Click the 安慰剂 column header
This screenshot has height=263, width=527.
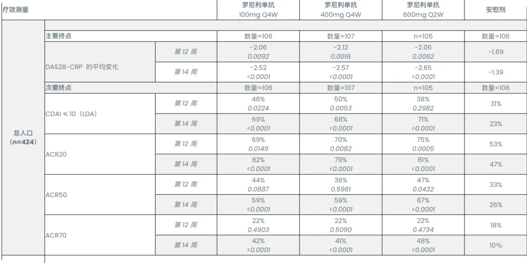point(495,10)
